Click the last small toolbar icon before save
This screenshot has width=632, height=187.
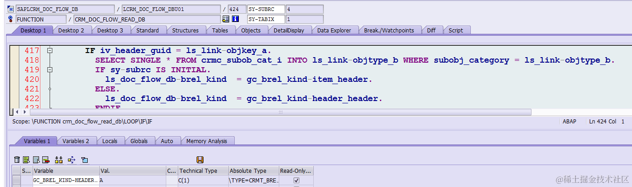84,160
